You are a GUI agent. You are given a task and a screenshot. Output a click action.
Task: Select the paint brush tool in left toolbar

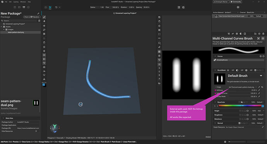tap(44, 17)
